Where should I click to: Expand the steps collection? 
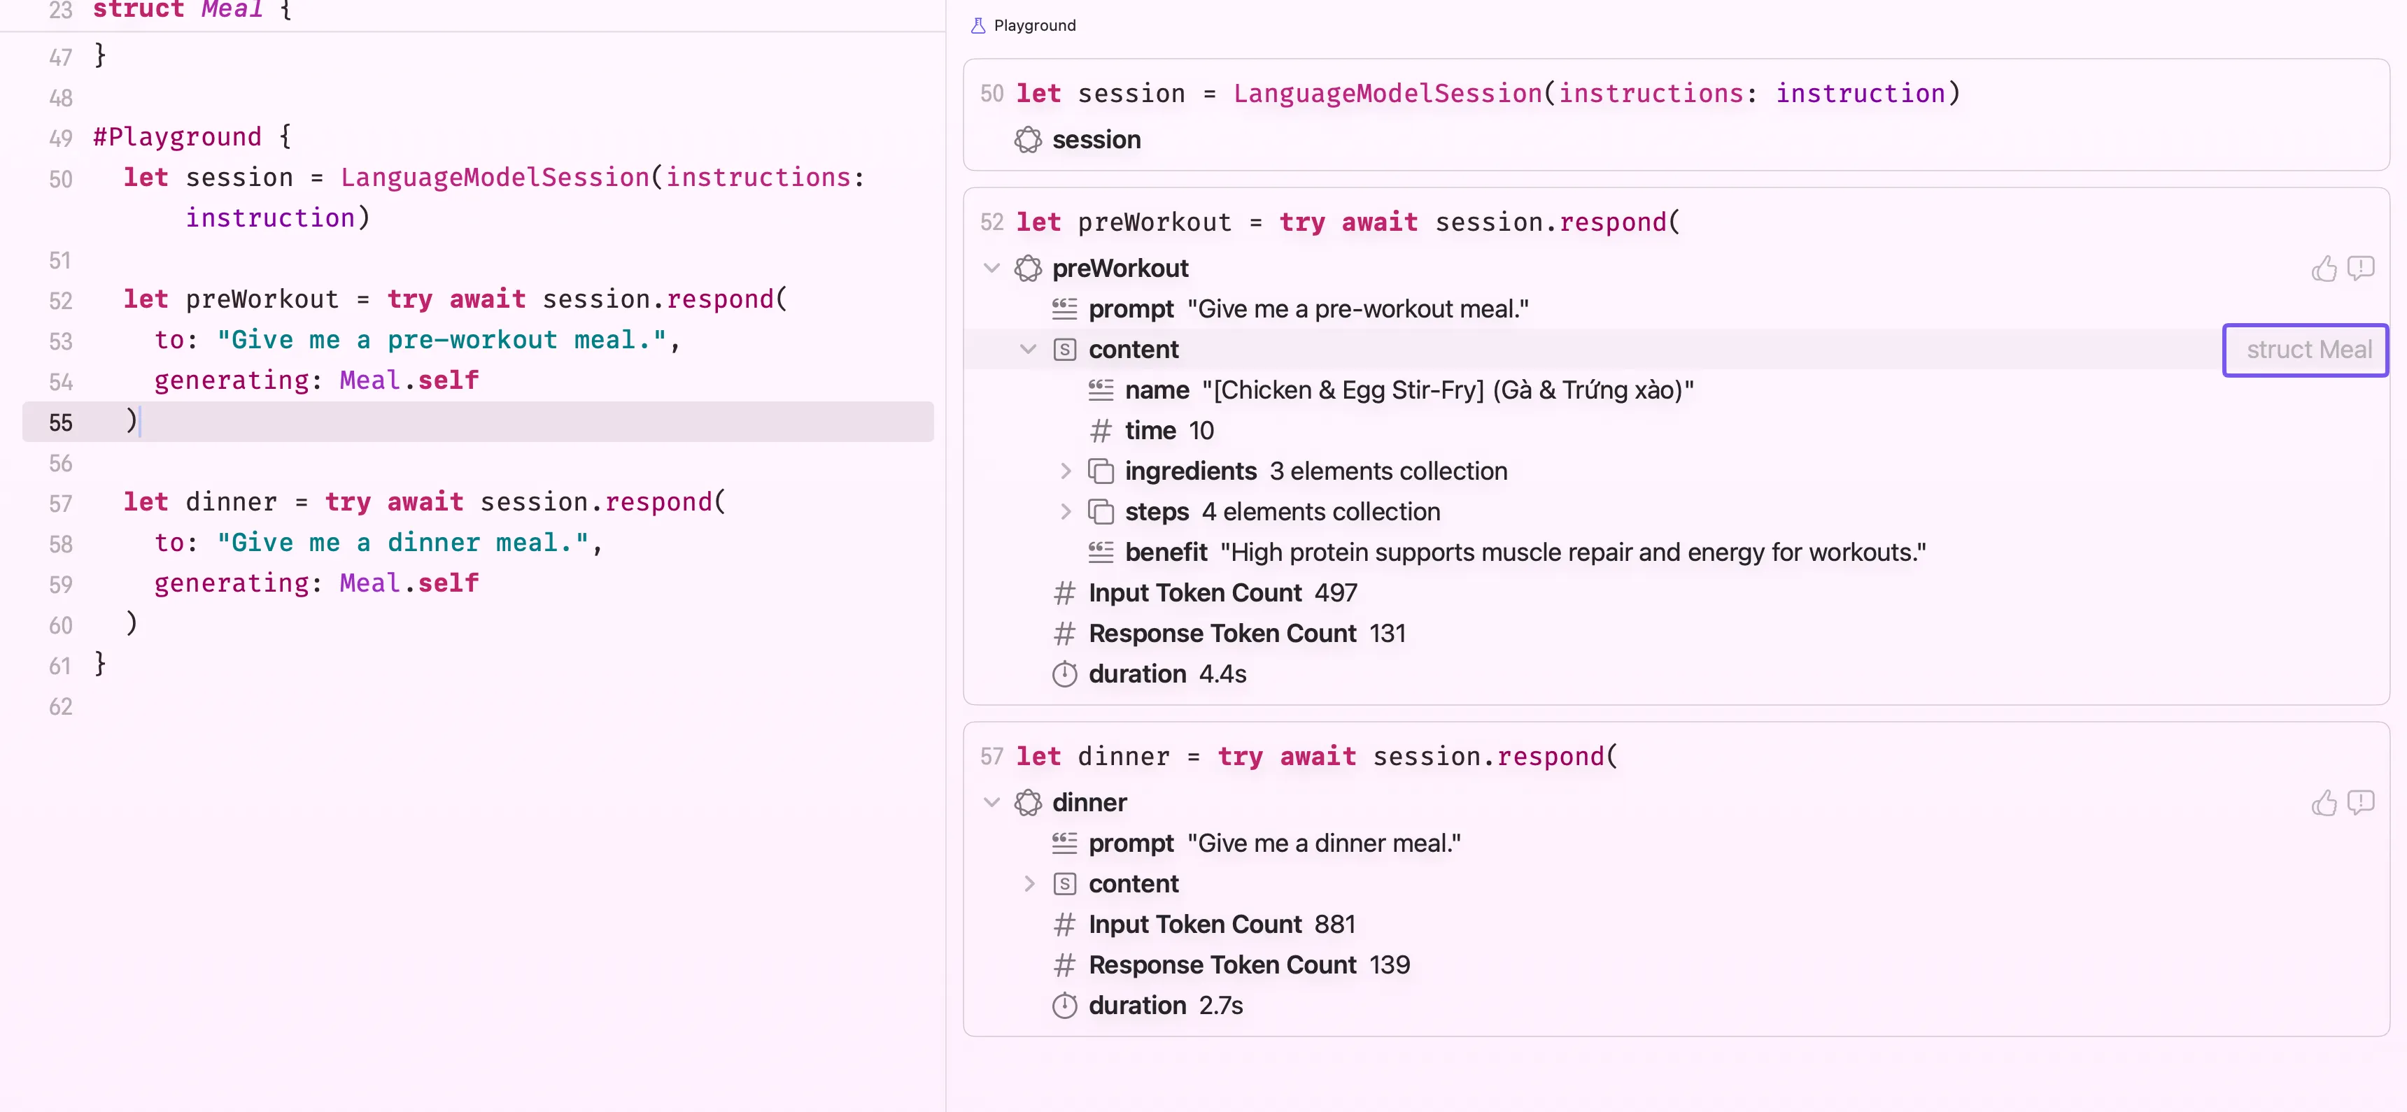pyautogui.click(x=1065, y=512)
